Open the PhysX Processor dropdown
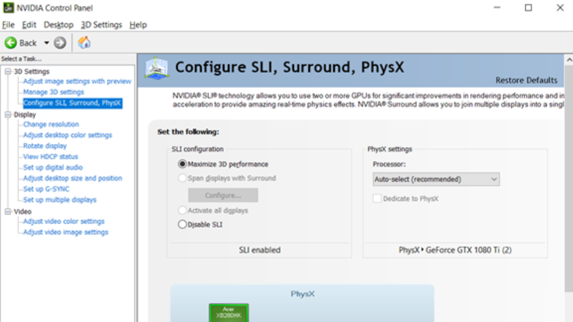The image size is (573, 322). (x=436, y=179)
